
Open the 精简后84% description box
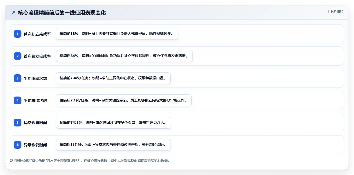coord(124,56)
